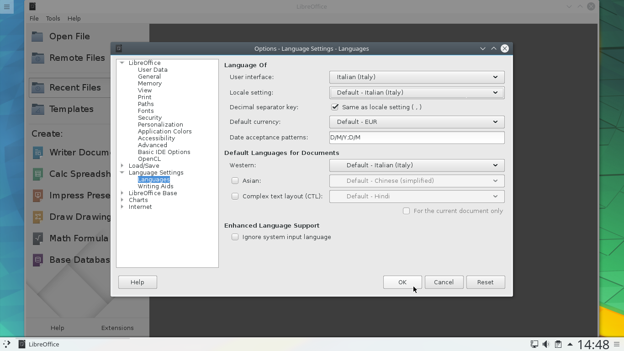Image resolution: width=624 pixels, height=351 pixels.
Task: Expand the Internet tree node
Action: click(122, 207)
